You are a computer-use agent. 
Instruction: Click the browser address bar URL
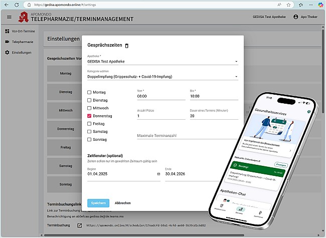(x=65, y=5)
